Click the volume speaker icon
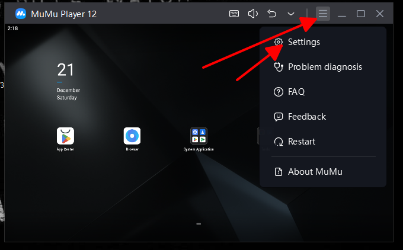 pos(253,14)
